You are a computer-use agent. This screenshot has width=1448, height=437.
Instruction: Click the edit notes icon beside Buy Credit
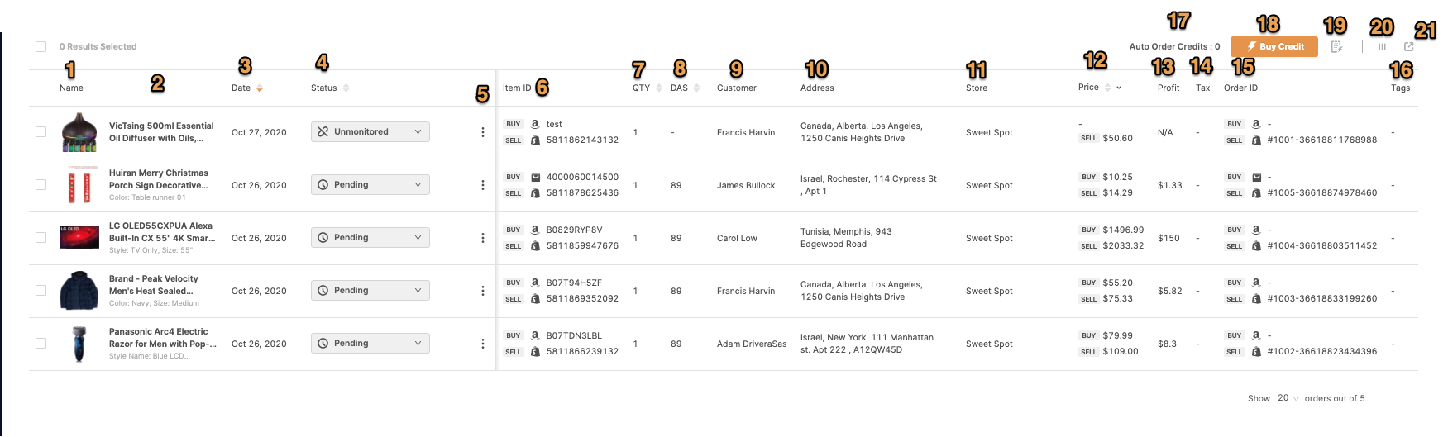tap(1336, 46)
